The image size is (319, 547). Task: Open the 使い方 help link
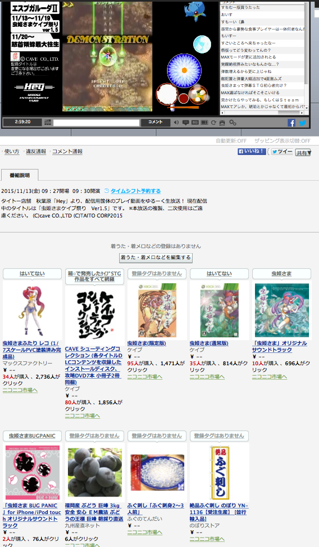pos(12,152)
